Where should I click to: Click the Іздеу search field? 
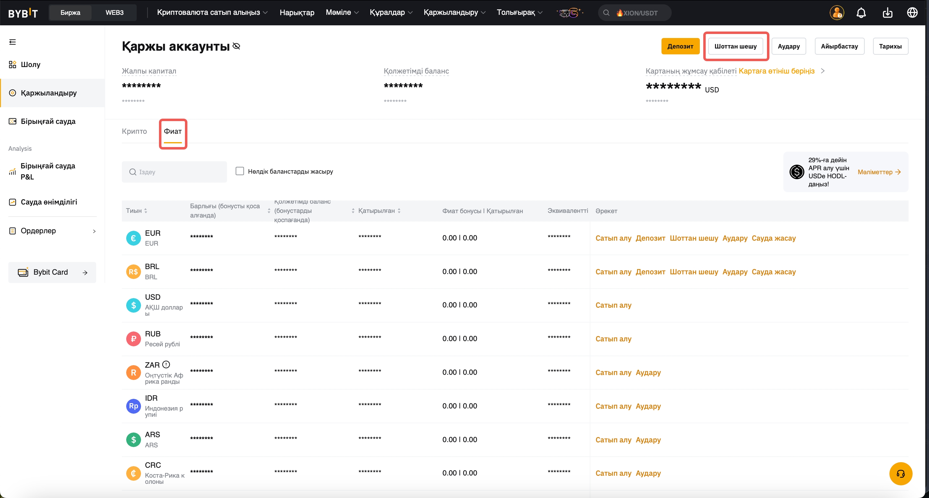[174, 172]
